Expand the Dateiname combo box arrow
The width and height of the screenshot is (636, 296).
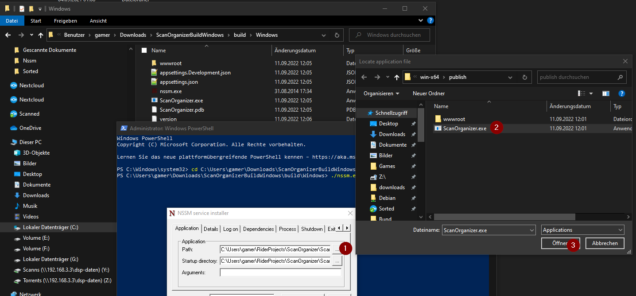[x=532, y=230]
